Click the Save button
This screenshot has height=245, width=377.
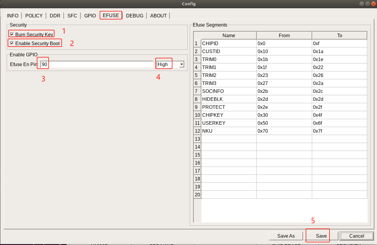(x=321, y=236)
